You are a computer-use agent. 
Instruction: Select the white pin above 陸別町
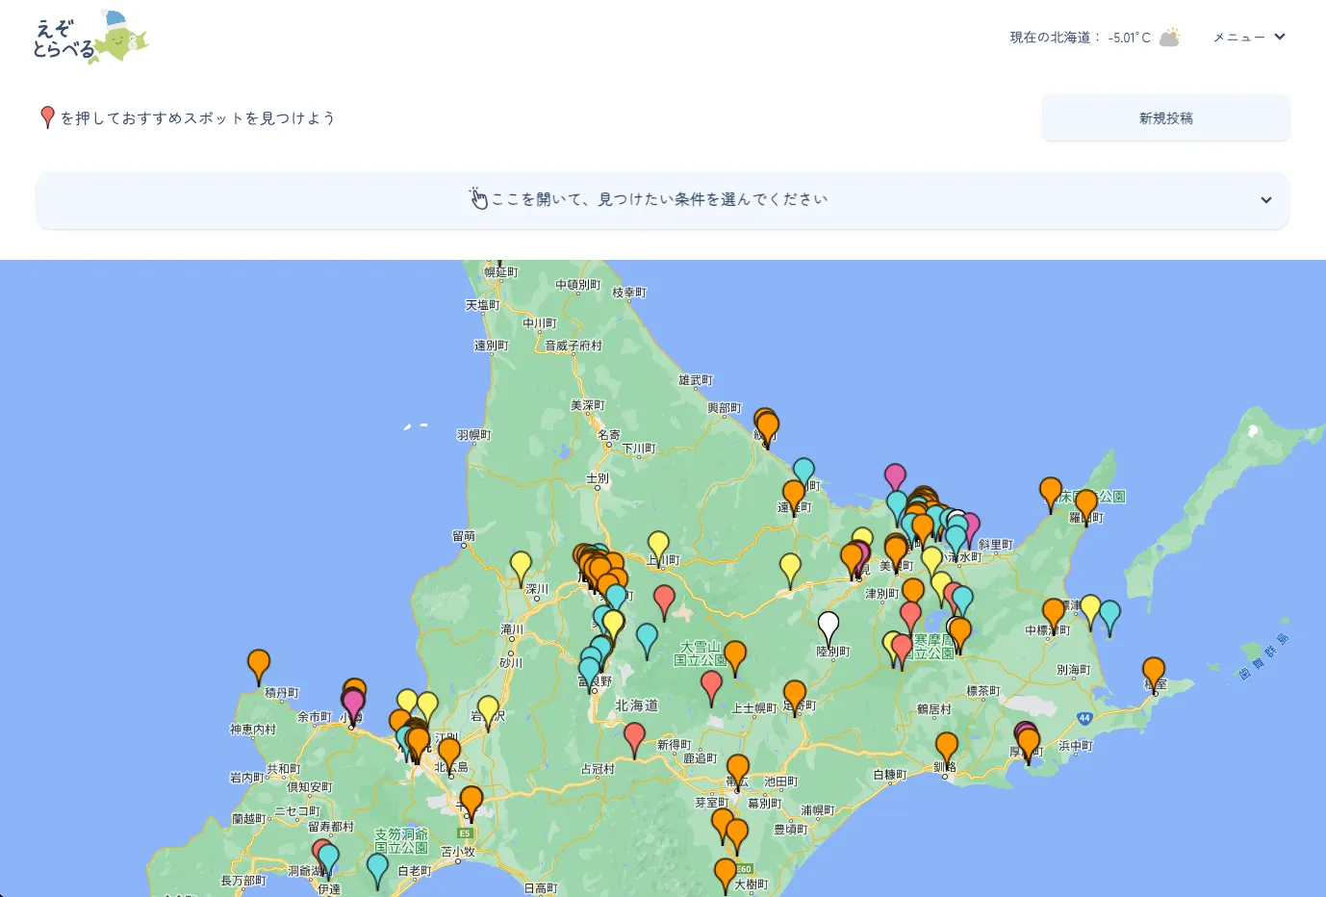coord(828,626)
